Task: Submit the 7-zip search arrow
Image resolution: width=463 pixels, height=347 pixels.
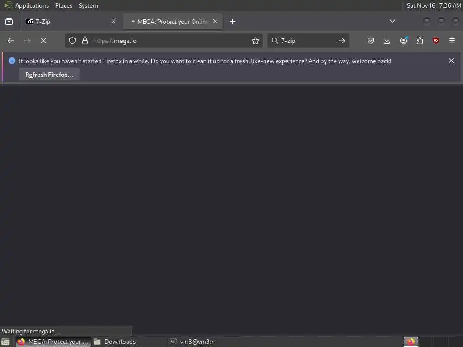Action: click(x=342, y=41)
